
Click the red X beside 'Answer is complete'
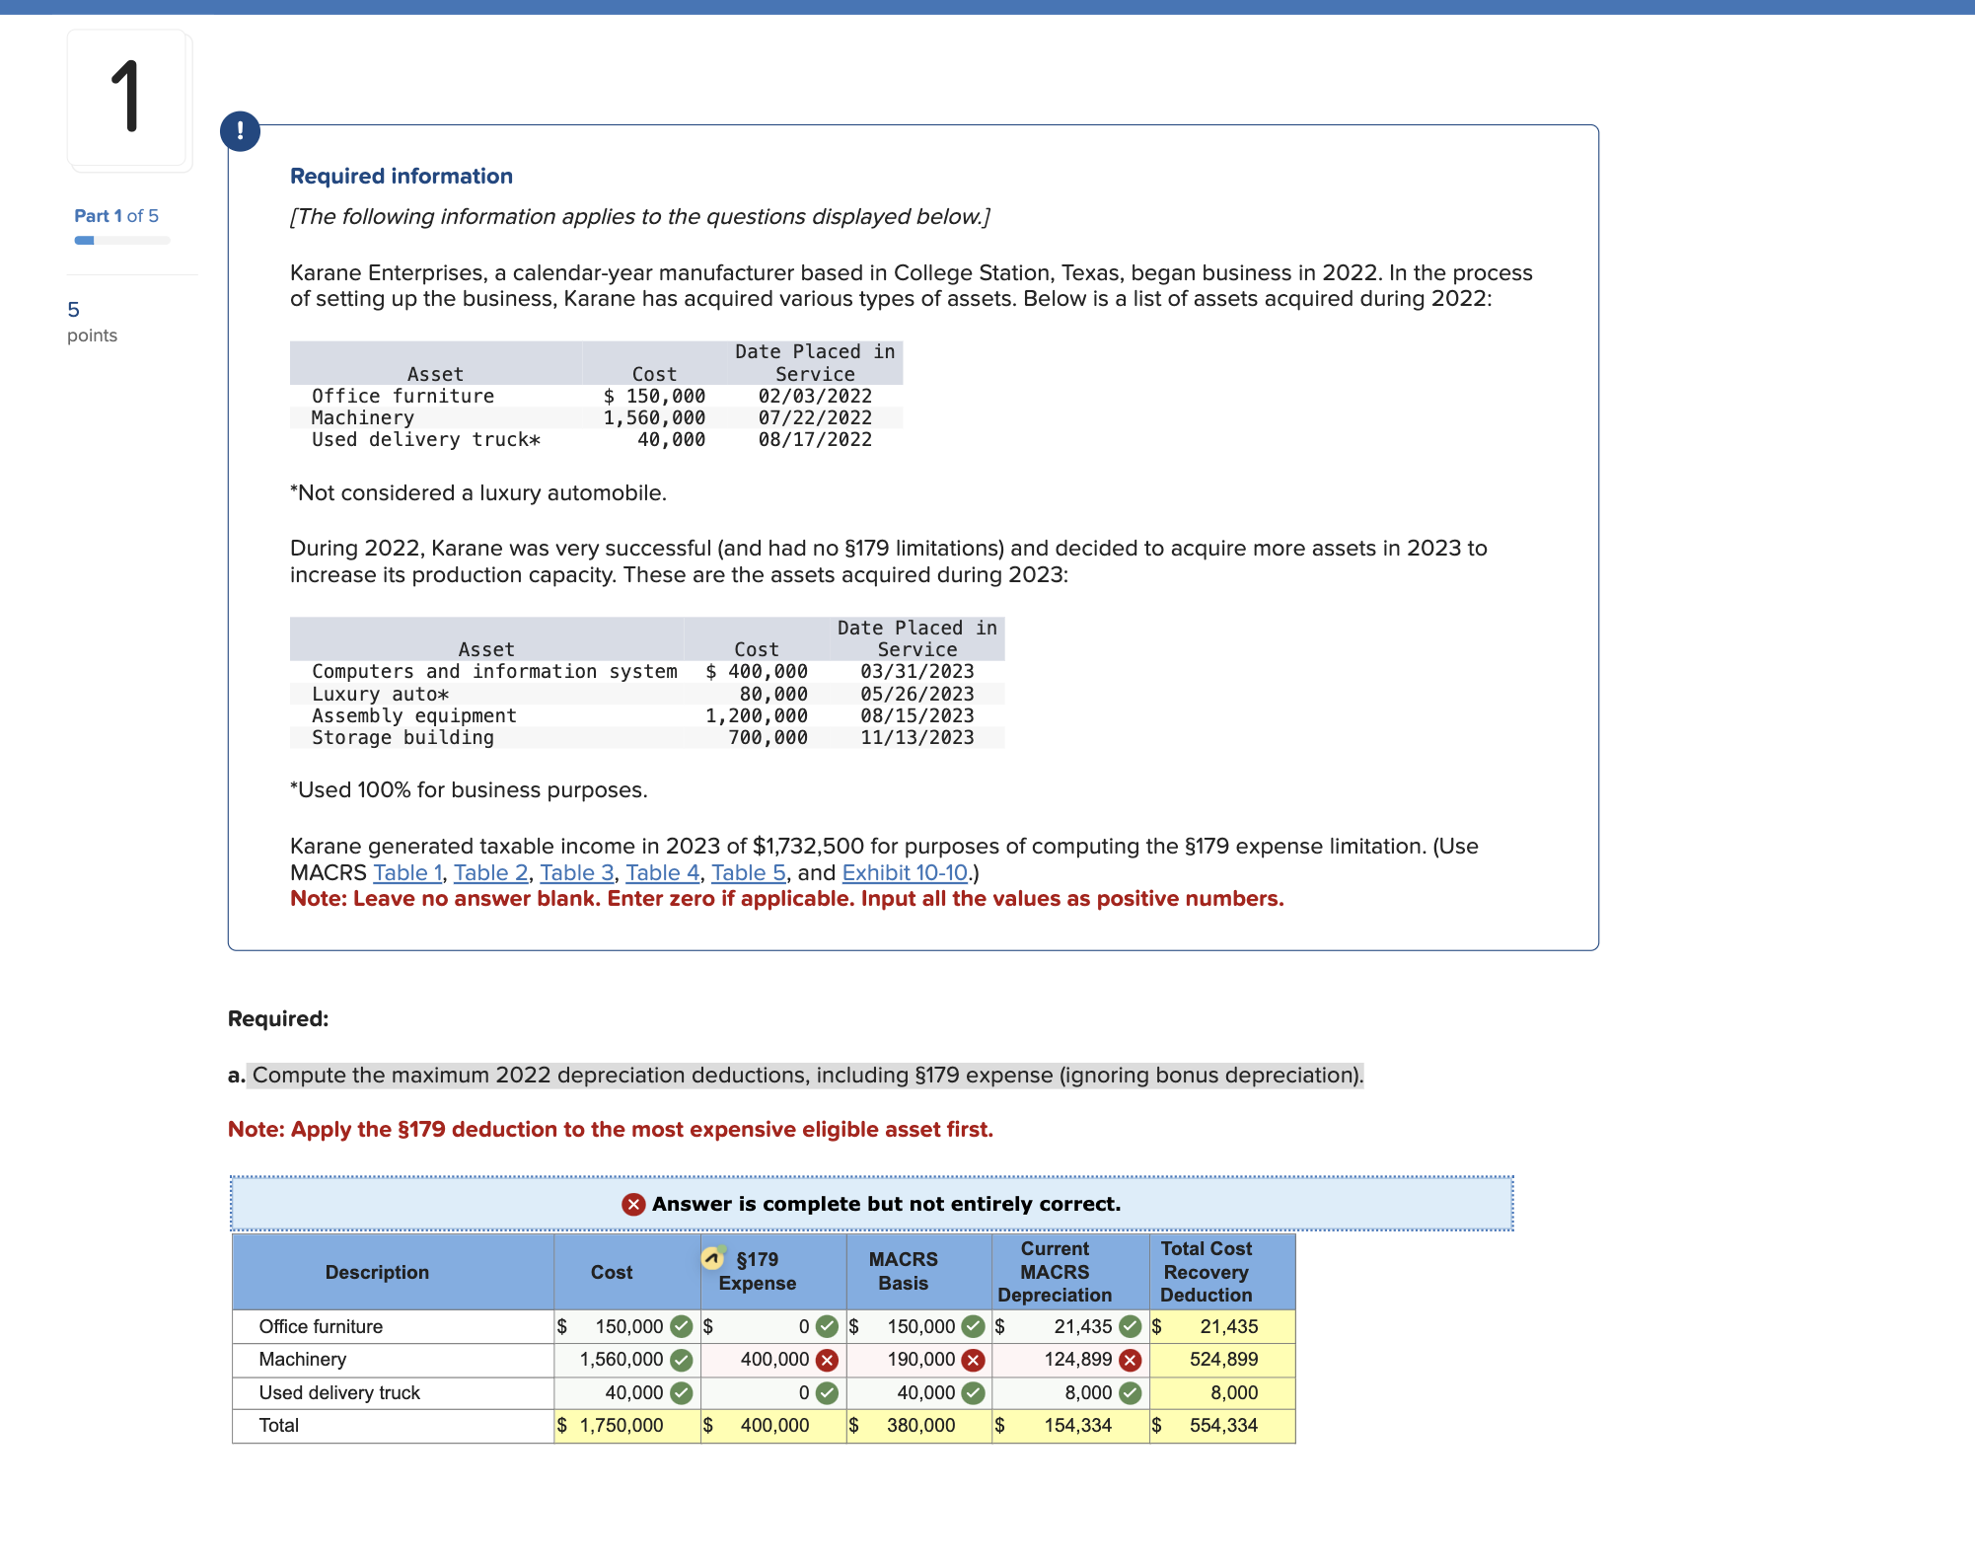(633, 1204)
